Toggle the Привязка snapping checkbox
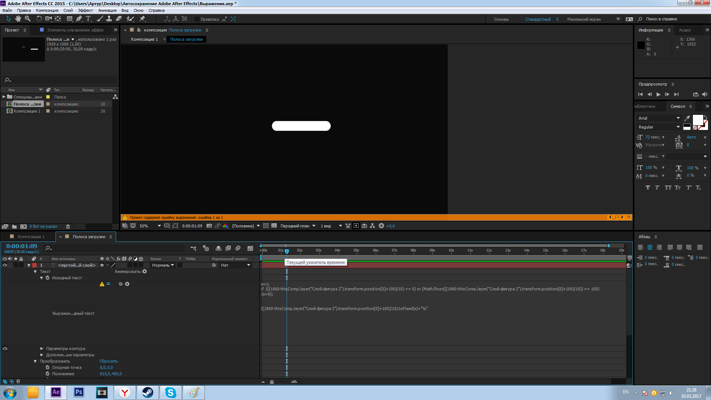 [x=197, y=19]
